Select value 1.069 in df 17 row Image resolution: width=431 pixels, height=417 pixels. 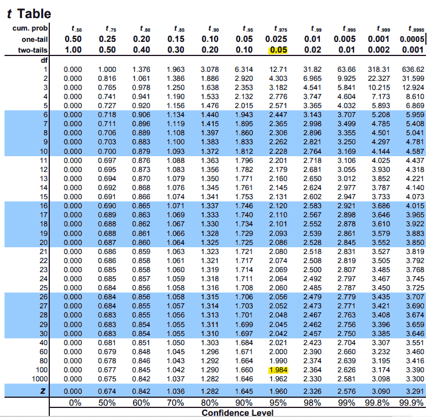tap(176, 215)
